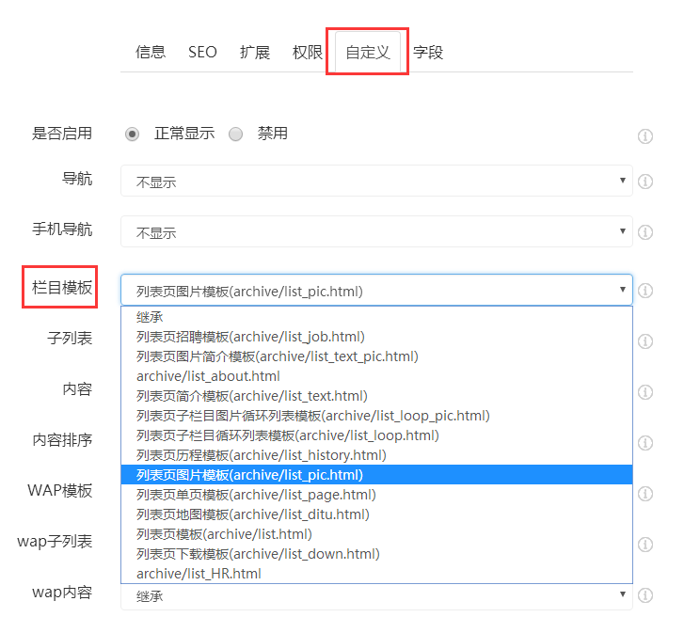Click the info icon beside 手机导航 dropdown
The height and width of the screenshot is (617, 700).
[x=645, y=231]
